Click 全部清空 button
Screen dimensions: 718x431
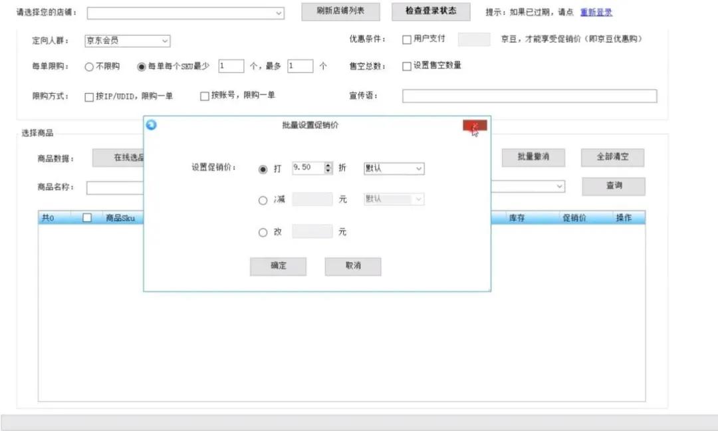pyautogui.click(x=613, y=158)
